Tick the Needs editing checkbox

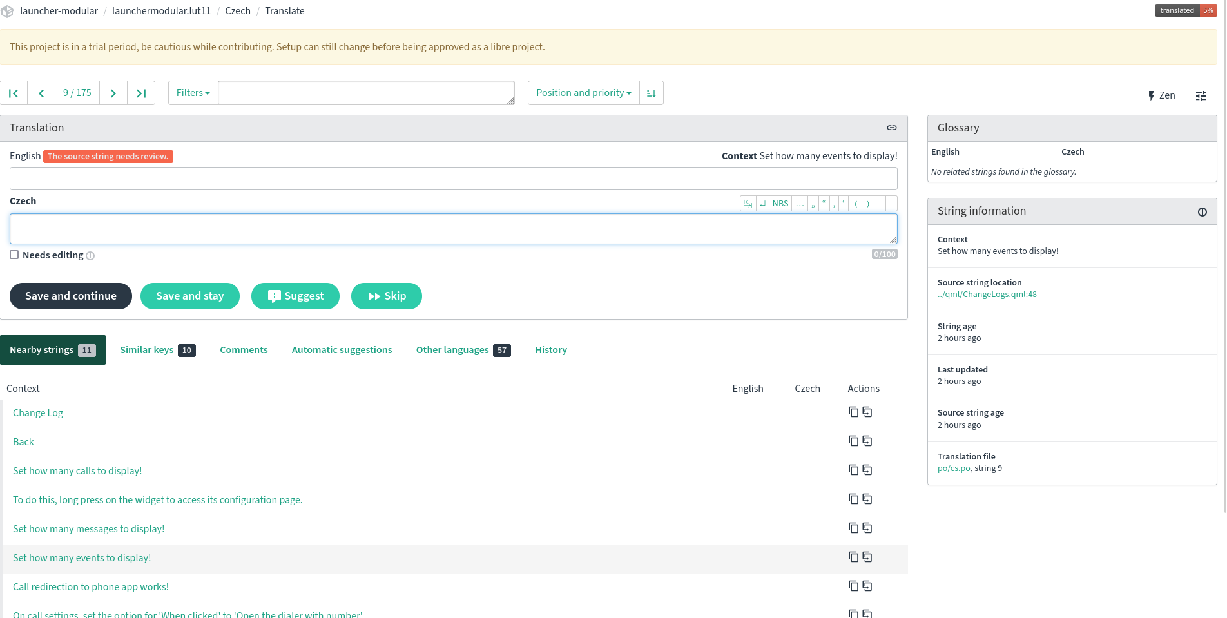[14, 255]
